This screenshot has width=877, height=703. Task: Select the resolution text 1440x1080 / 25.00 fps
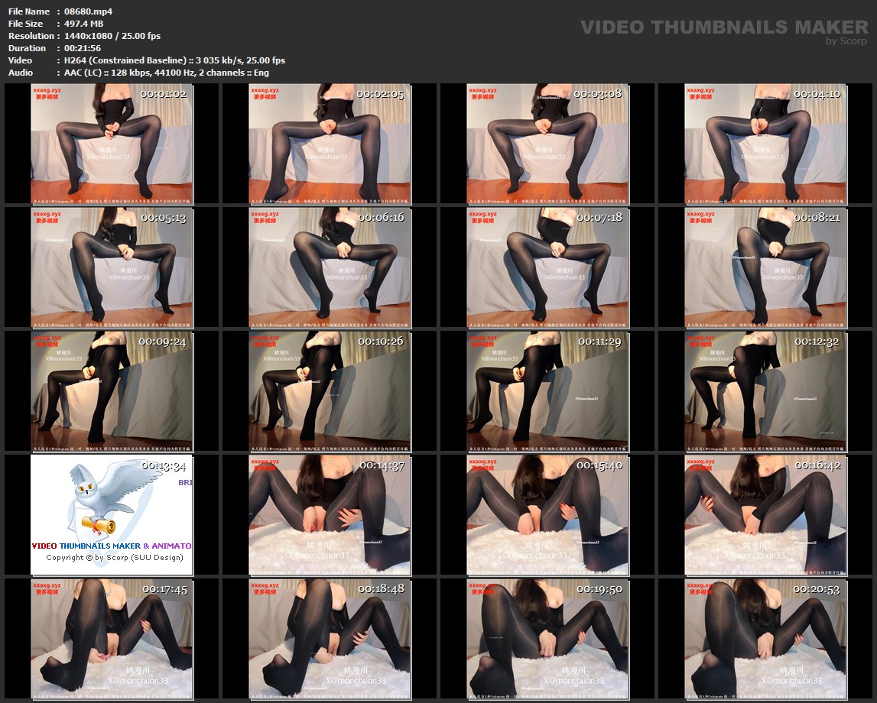pos(112,36)
